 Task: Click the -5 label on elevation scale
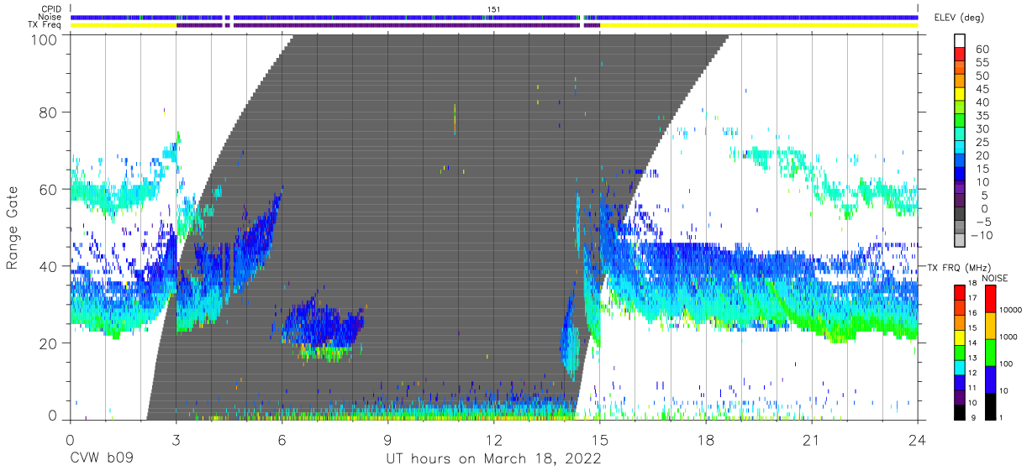pos(982,222)
